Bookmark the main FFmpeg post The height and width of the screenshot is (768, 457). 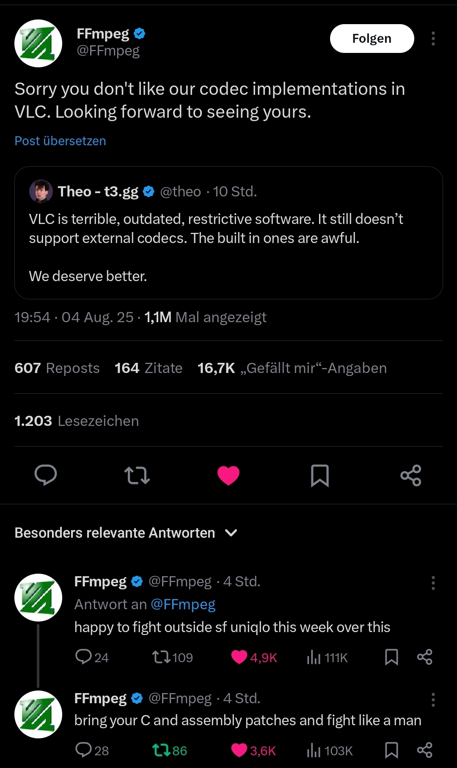point(320,475)
